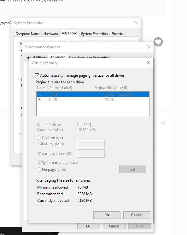Click the Maximum size input field
The height and width of the screenshot is (235, 187).
[x=91, y=154]
